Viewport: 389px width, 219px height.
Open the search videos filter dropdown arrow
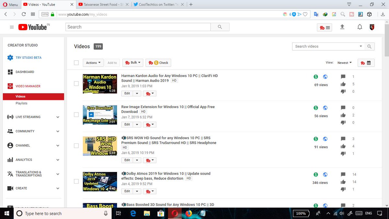361,46
